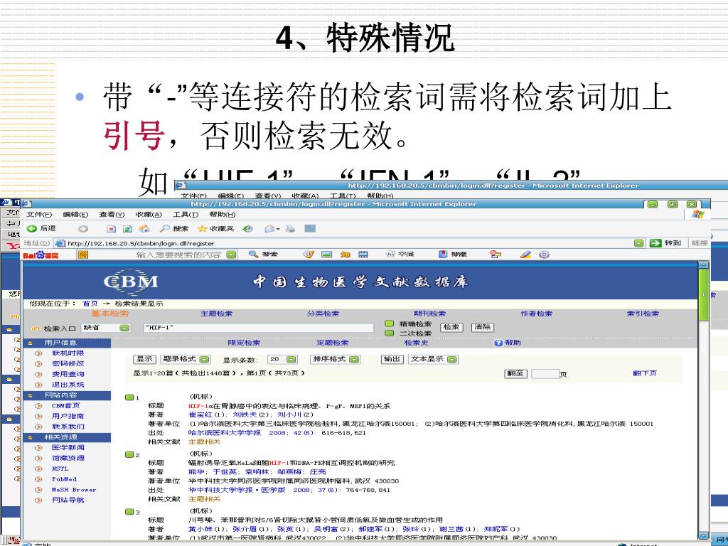
Task: Click the 显示 display button
Action: [x=144, y=359]
